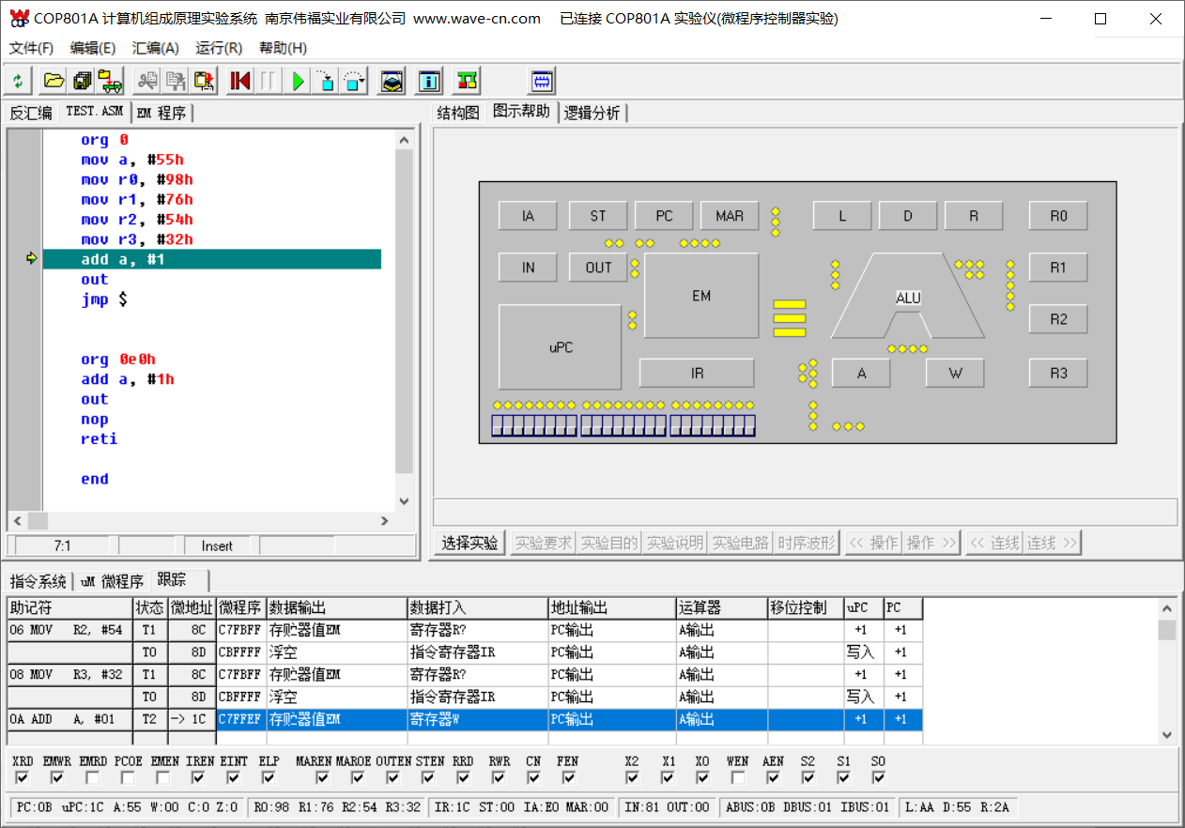Click the 时序波形 button
The height and width of the screenshot is (828, 1185).
tap(807, 543)
